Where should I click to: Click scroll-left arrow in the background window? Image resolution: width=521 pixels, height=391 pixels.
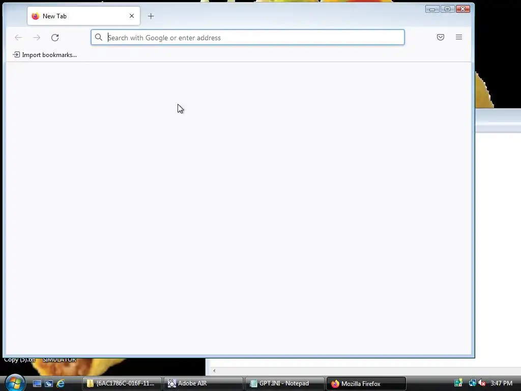(214, 371)
